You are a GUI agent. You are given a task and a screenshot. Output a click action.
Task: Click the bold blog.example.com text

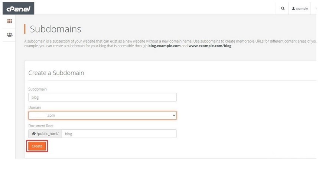164,46
